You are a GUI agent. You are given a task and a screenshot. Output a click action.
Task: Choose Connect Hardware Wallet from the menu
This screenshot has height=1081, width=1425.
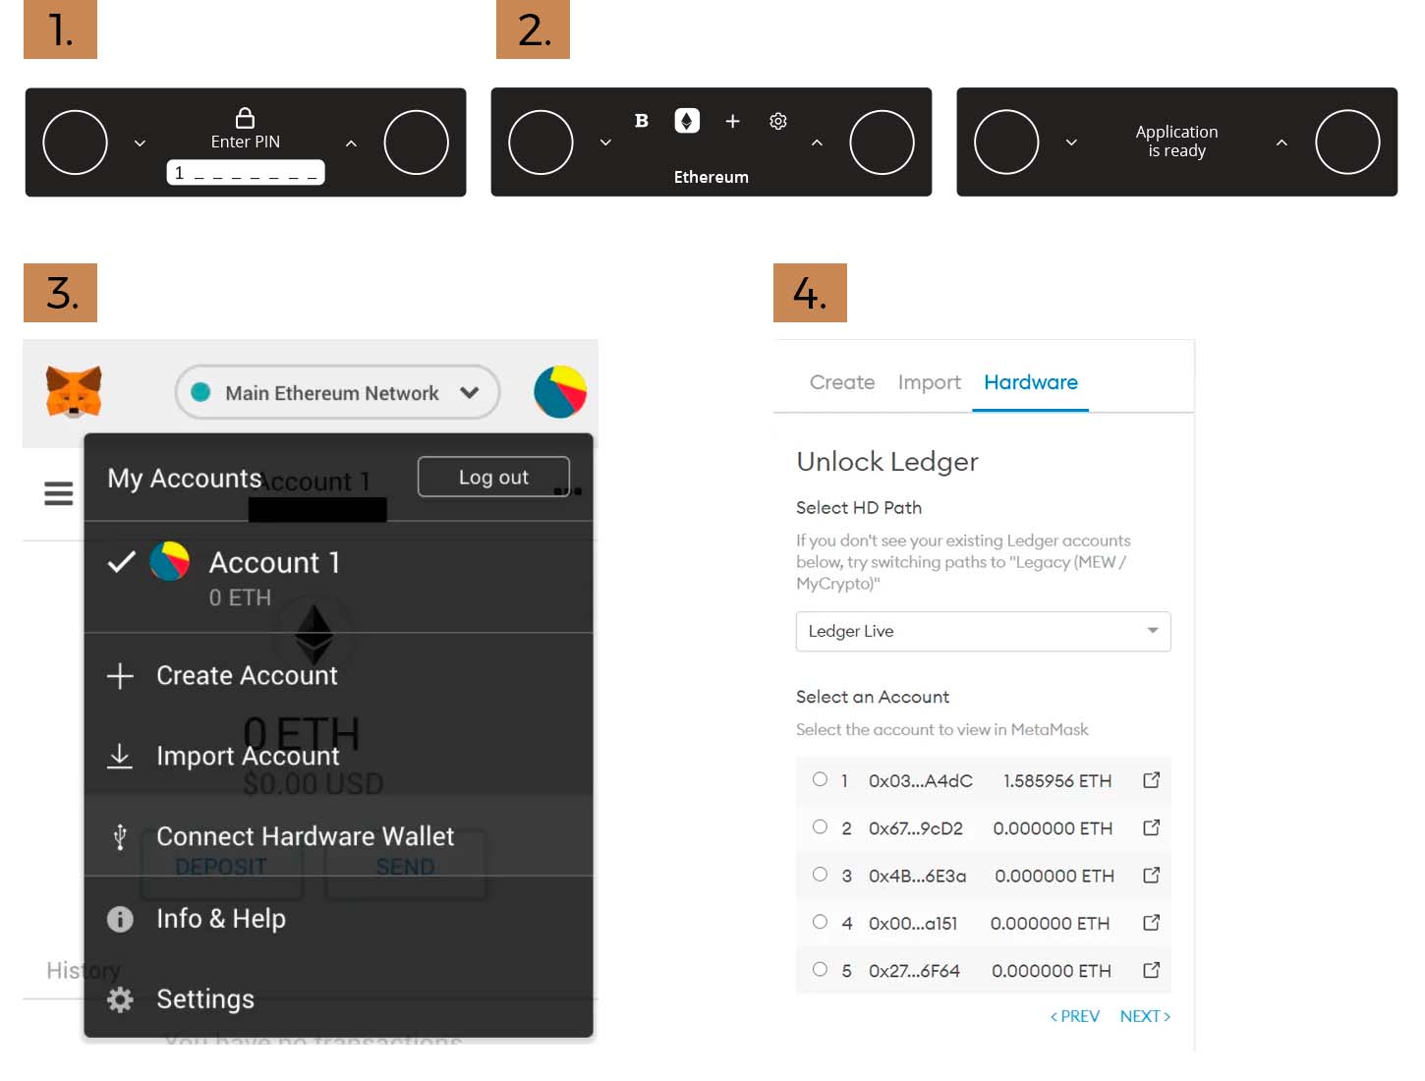[339, 836]
